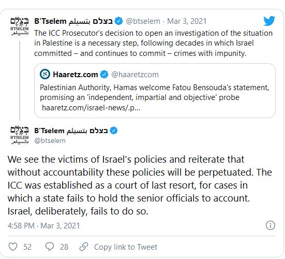Open the @haaretzcom handle
The image size is (285, 259).
click(x=135, y=75)
